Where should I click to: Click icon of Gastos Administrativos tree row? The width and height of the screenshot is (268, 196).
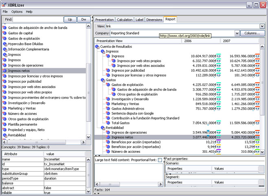point(108,108)
